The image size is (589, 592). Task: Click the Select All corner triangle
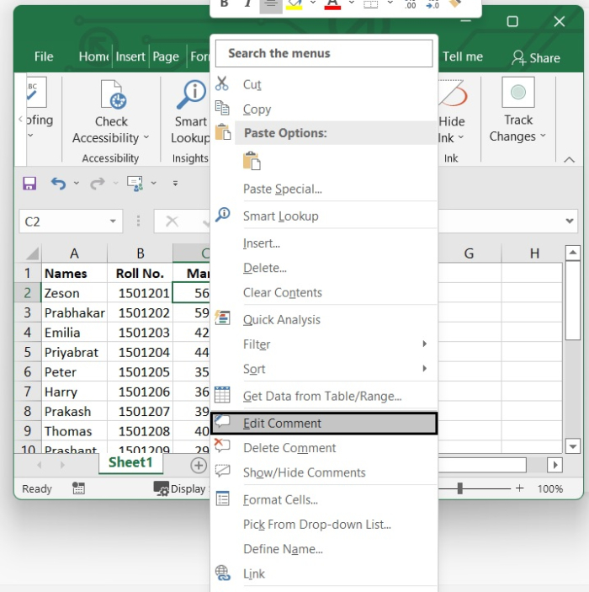coord(32,253)
